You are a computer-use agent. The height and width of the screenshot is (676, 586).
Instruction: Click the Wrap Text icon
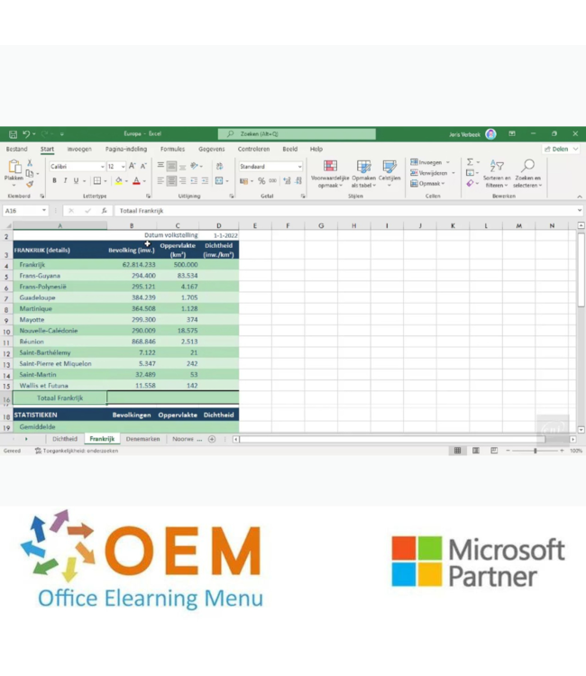click(x=219, y=166)
